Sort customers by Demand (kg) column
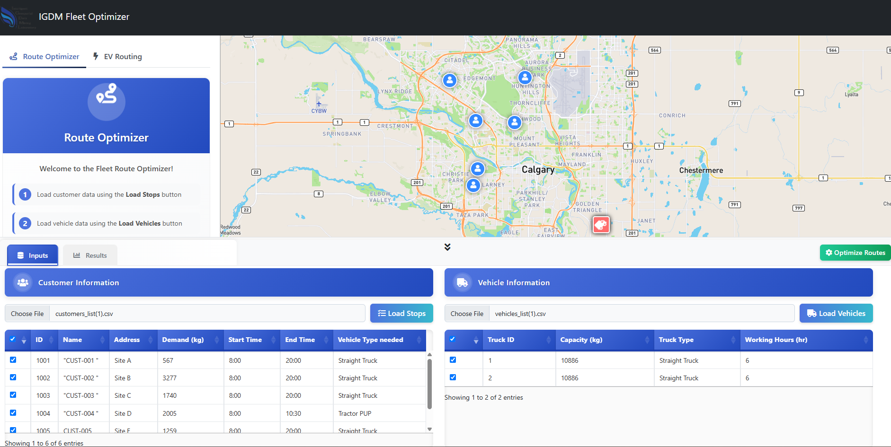891x447 pixels. point(190,340)
